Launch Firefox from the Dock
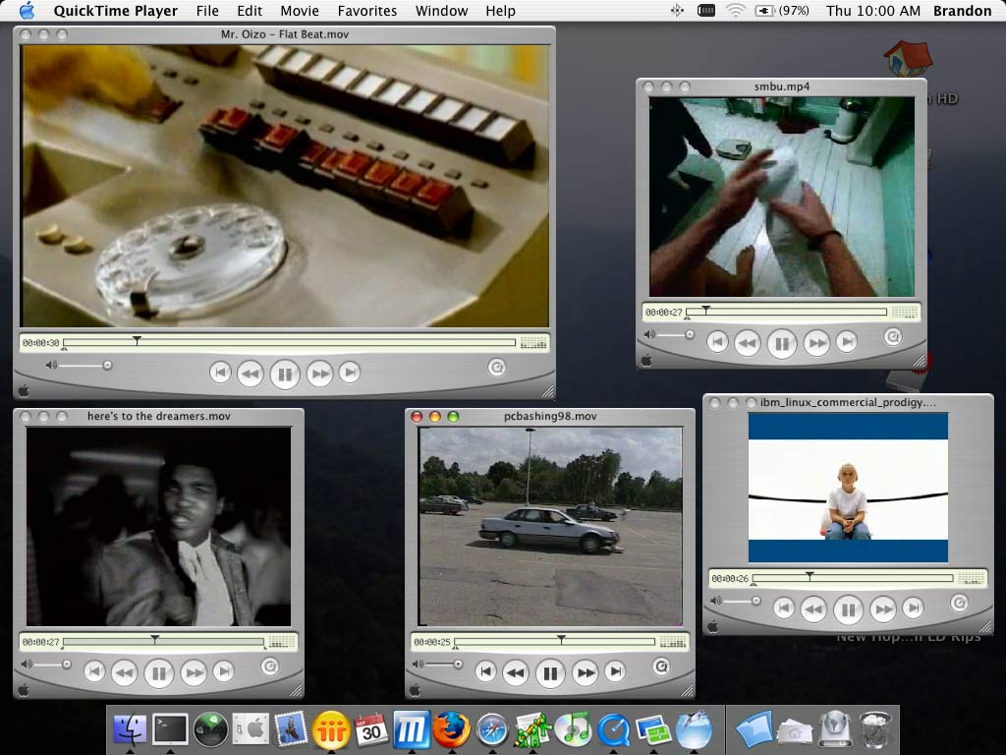Viewport: 1006px width, 755px height. pyautogui.click(x=451, y=728)
